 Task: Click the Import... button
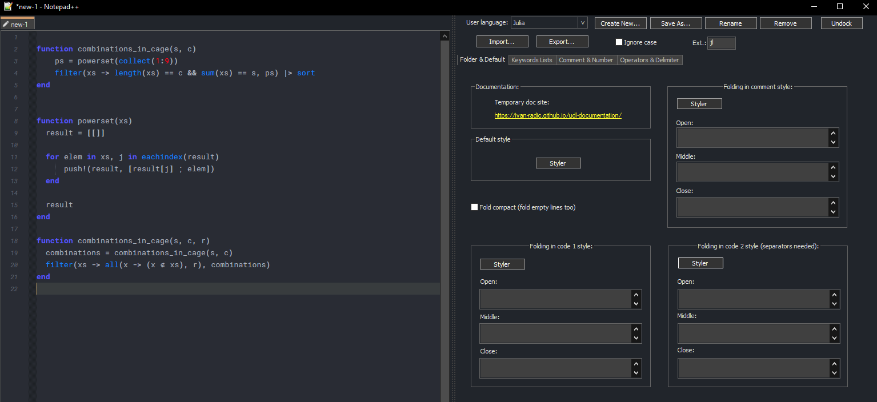pyautogui.click(x=502, y=42)
